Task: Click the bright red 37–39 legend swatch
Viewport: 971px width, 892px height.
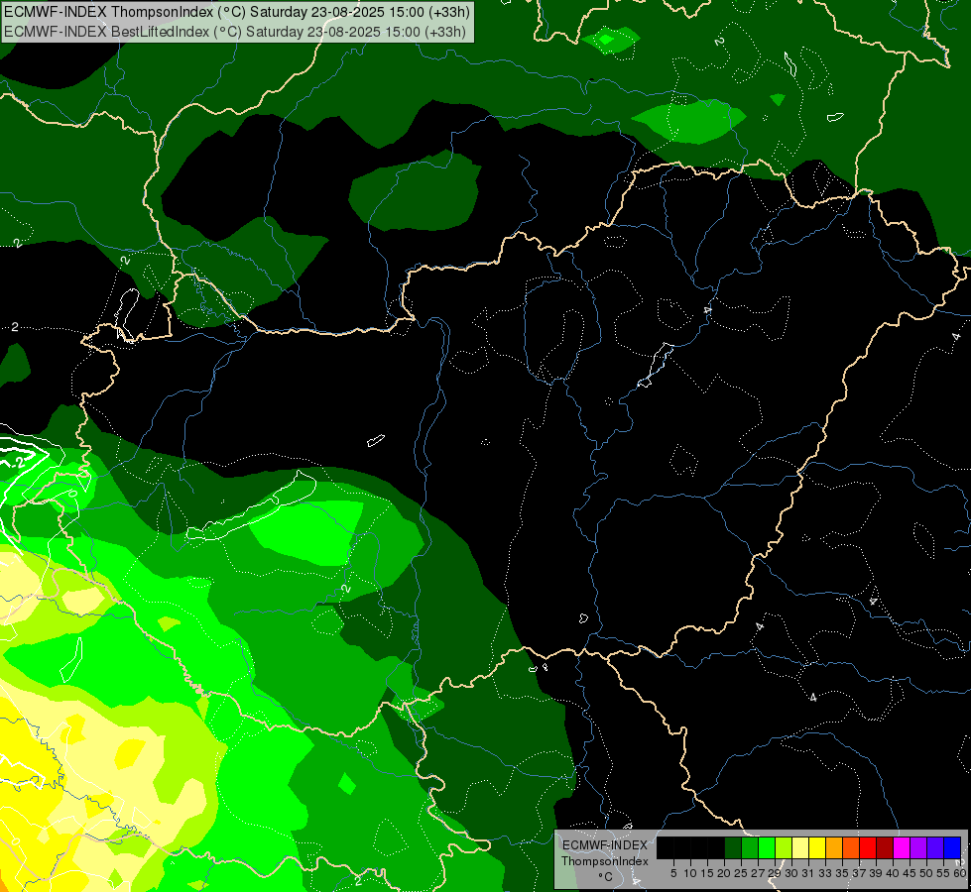Action: tap(868, 847)
